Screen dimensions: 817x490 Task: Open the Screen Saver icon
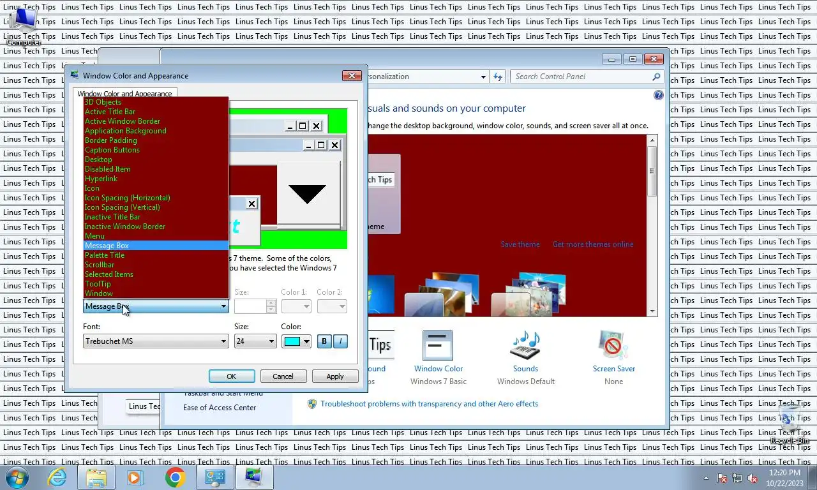point(613,346)
